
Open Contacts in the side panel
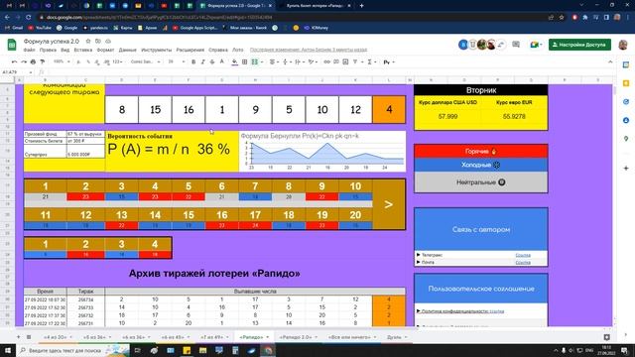coord(626,121)
